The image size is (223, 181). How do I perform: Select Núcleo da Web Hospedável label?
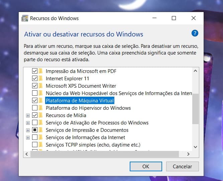[119, 93]
